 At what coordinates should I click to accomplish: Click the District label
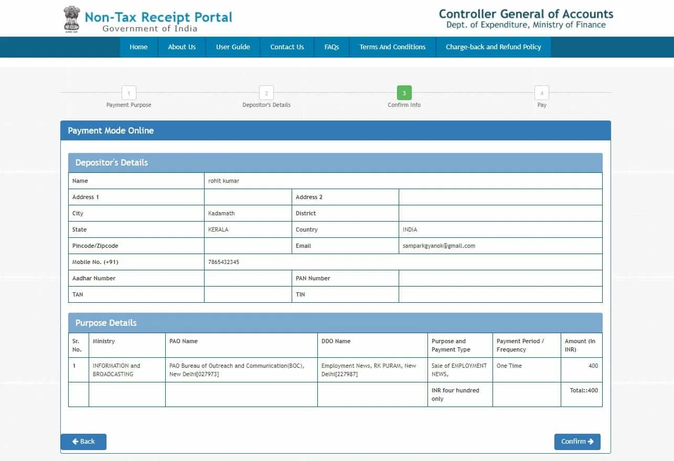[x=306, y=213]
